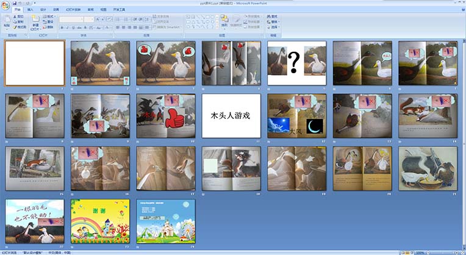The width and height of the screenshot is (466, 255).
Task: Click the zoom in plus button
Action: [457, 253]
